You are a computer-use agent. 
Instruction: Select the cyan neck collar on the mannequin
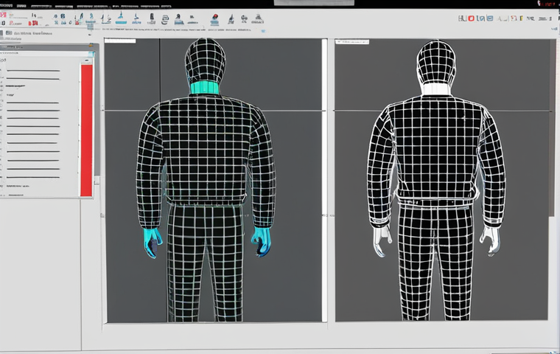click(205, 88)
